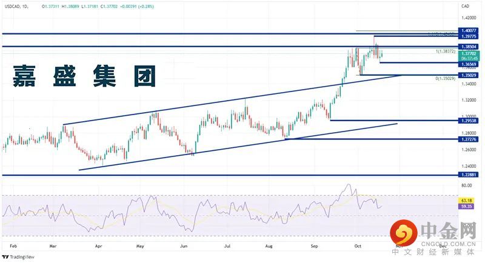
Task: Click the 1.28000 axis tick
Action: (469, 133)
